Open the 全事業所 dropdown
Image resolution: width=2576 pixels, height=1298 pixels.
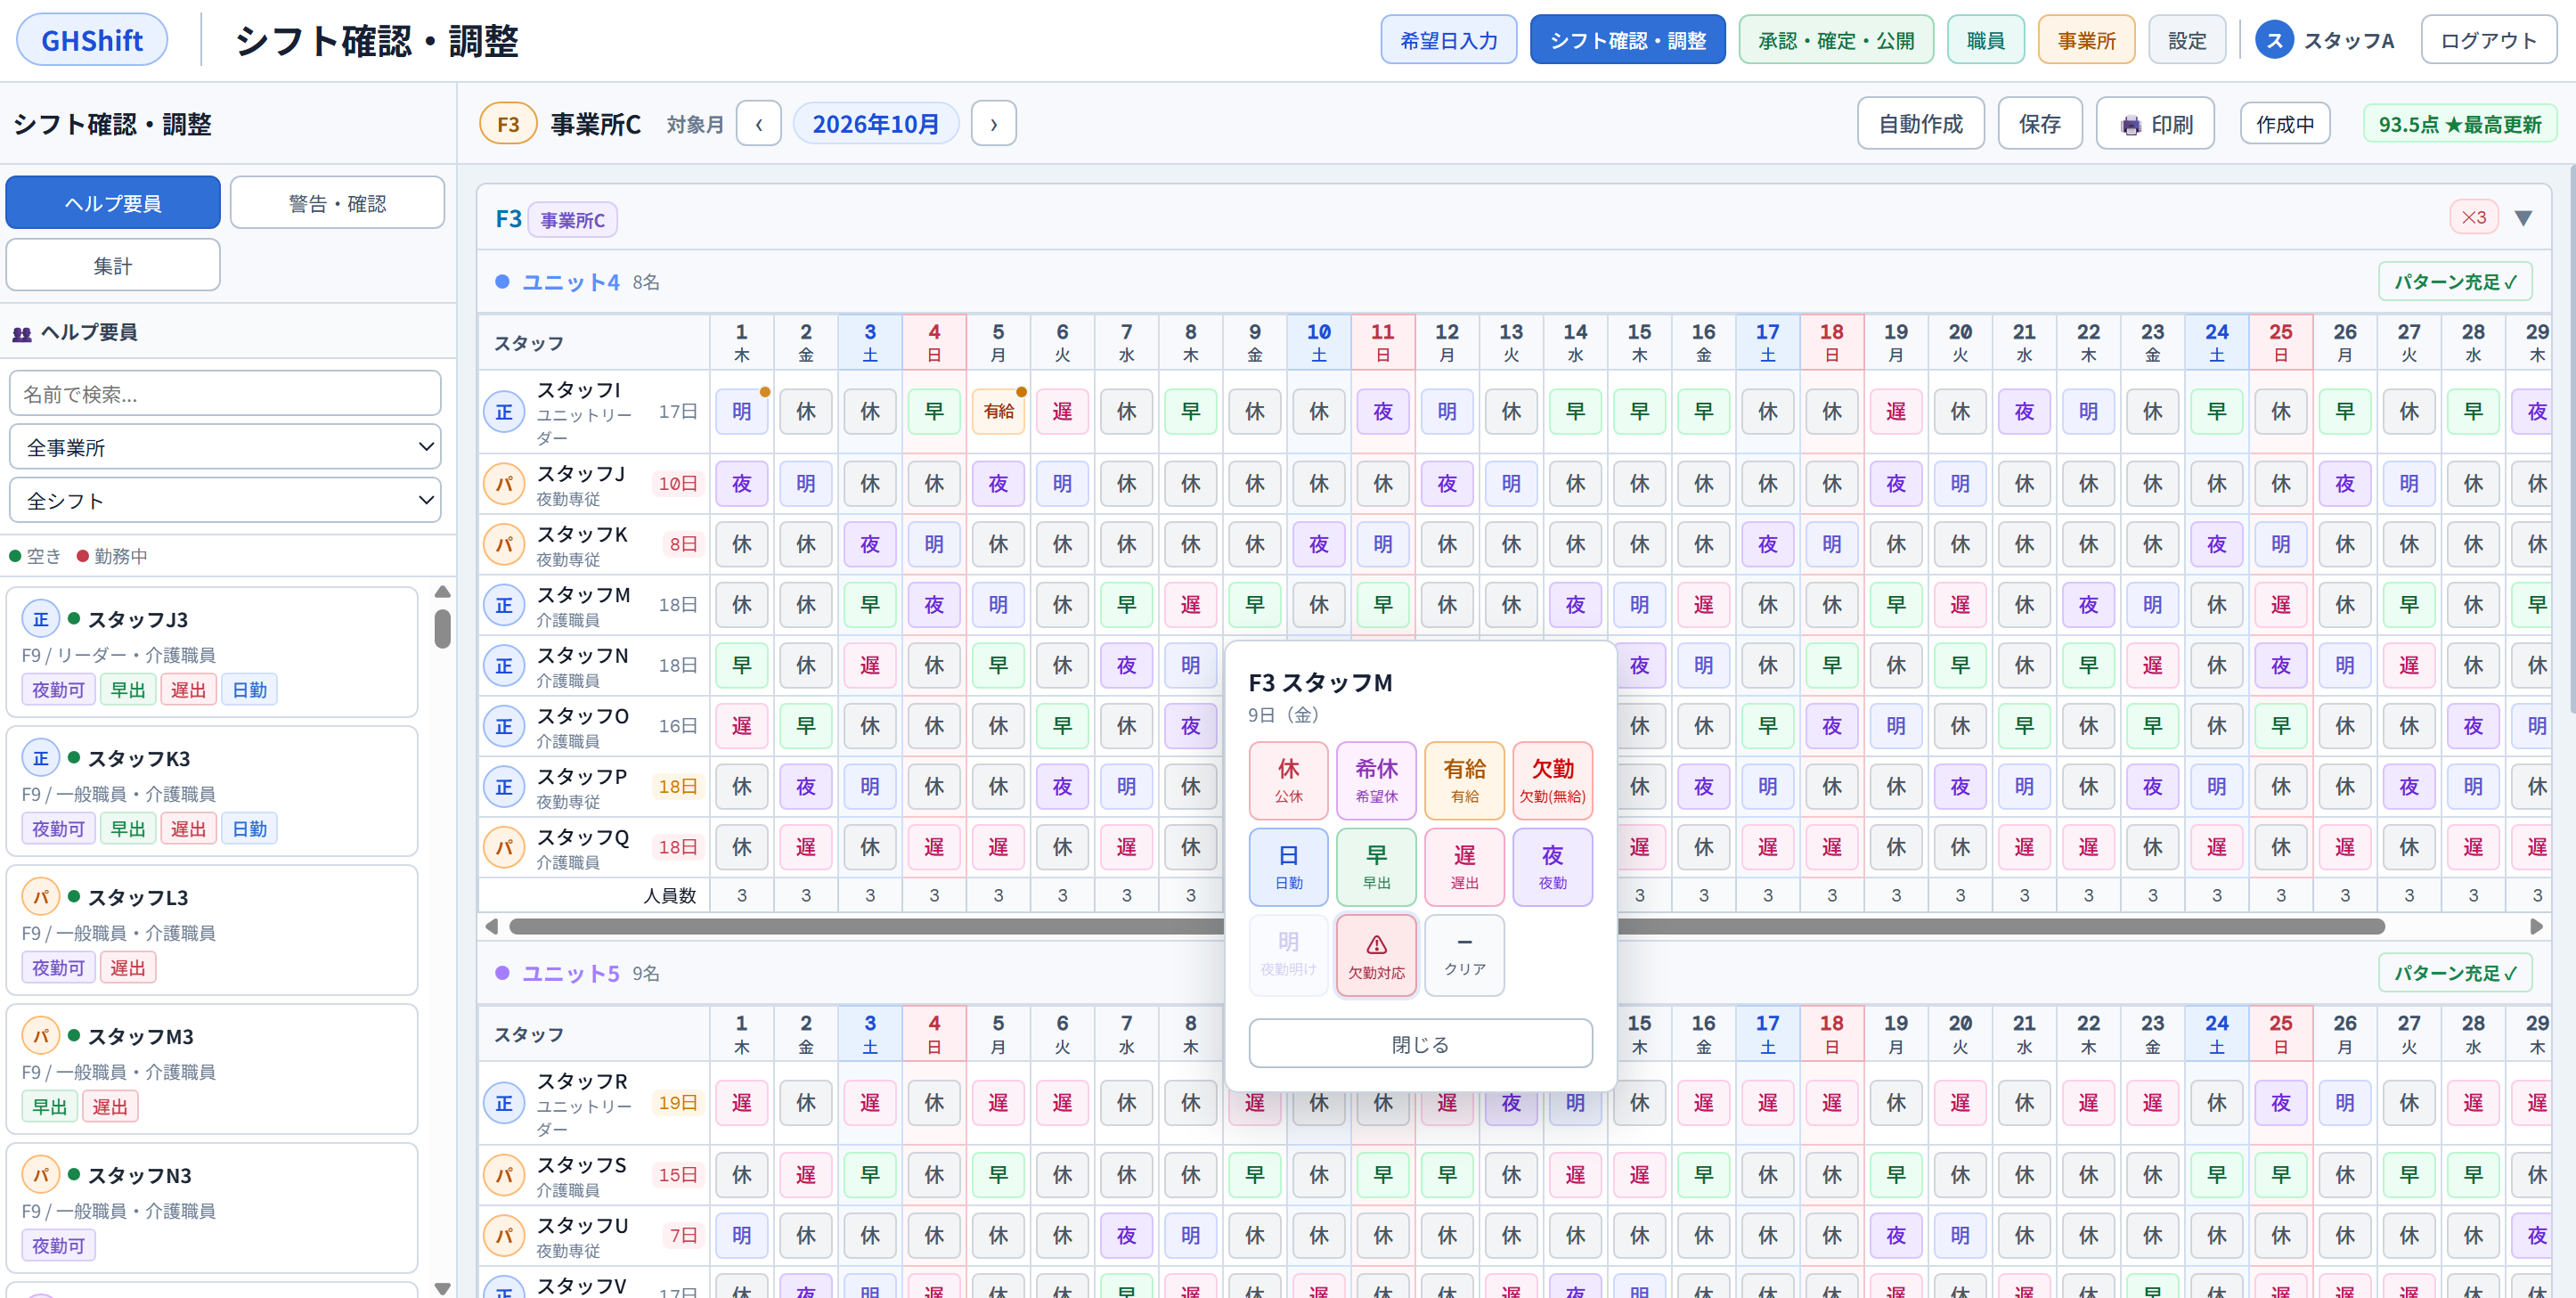pyautogui.click(x=225, y=447)
